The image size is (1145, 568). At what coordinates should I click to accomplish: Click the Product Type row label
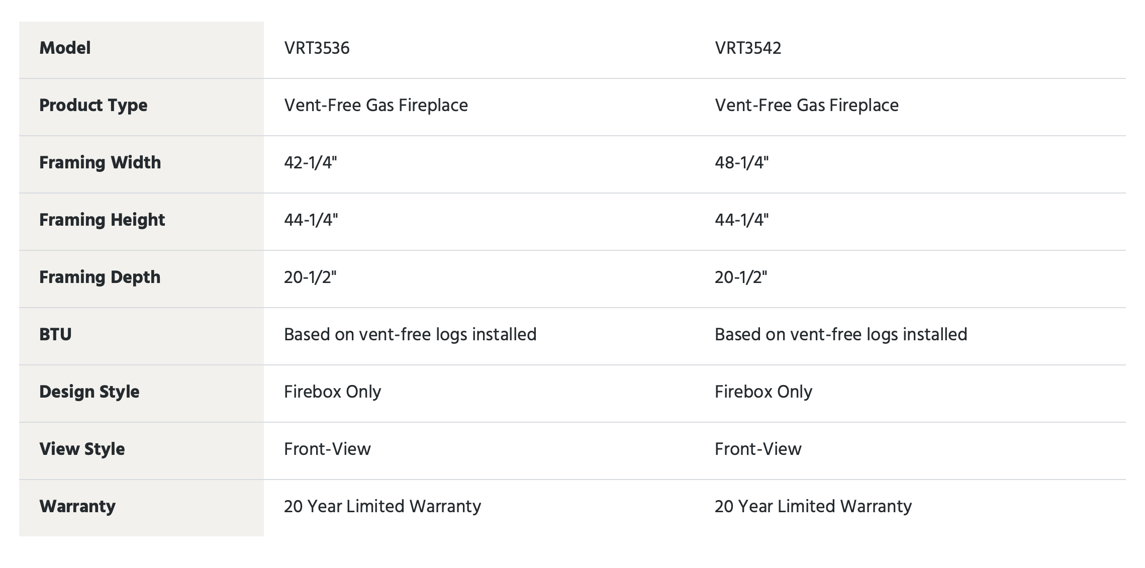pos(93,106)
